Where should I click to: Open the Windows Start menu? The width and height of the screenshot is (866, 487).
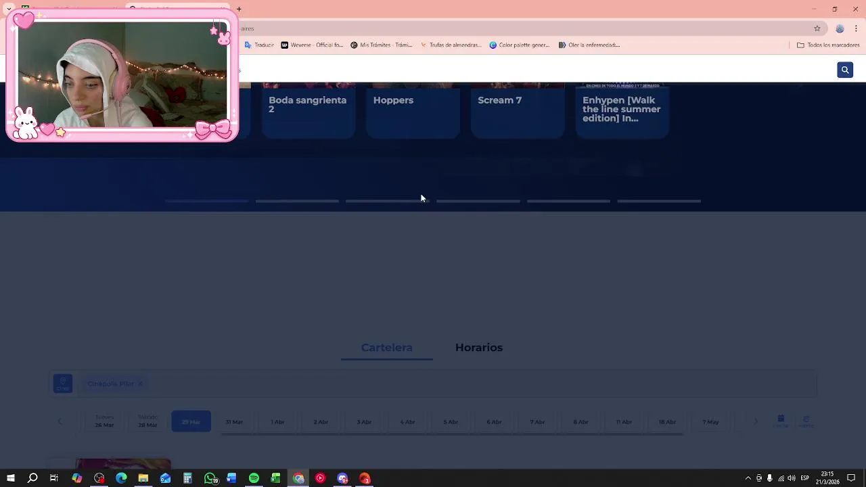[11, 478]
